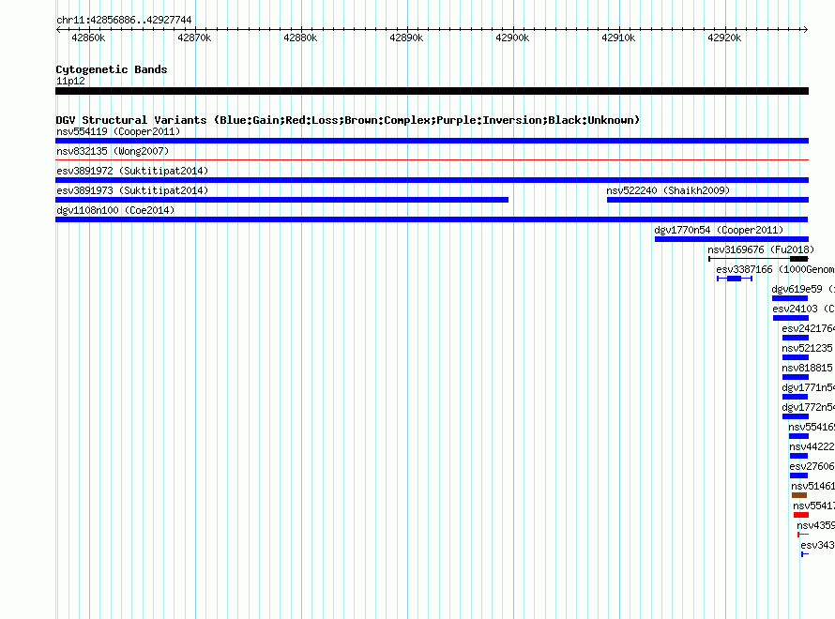
Task: Click the 42860k ruler tick label
Action: [x=88, y=38]
